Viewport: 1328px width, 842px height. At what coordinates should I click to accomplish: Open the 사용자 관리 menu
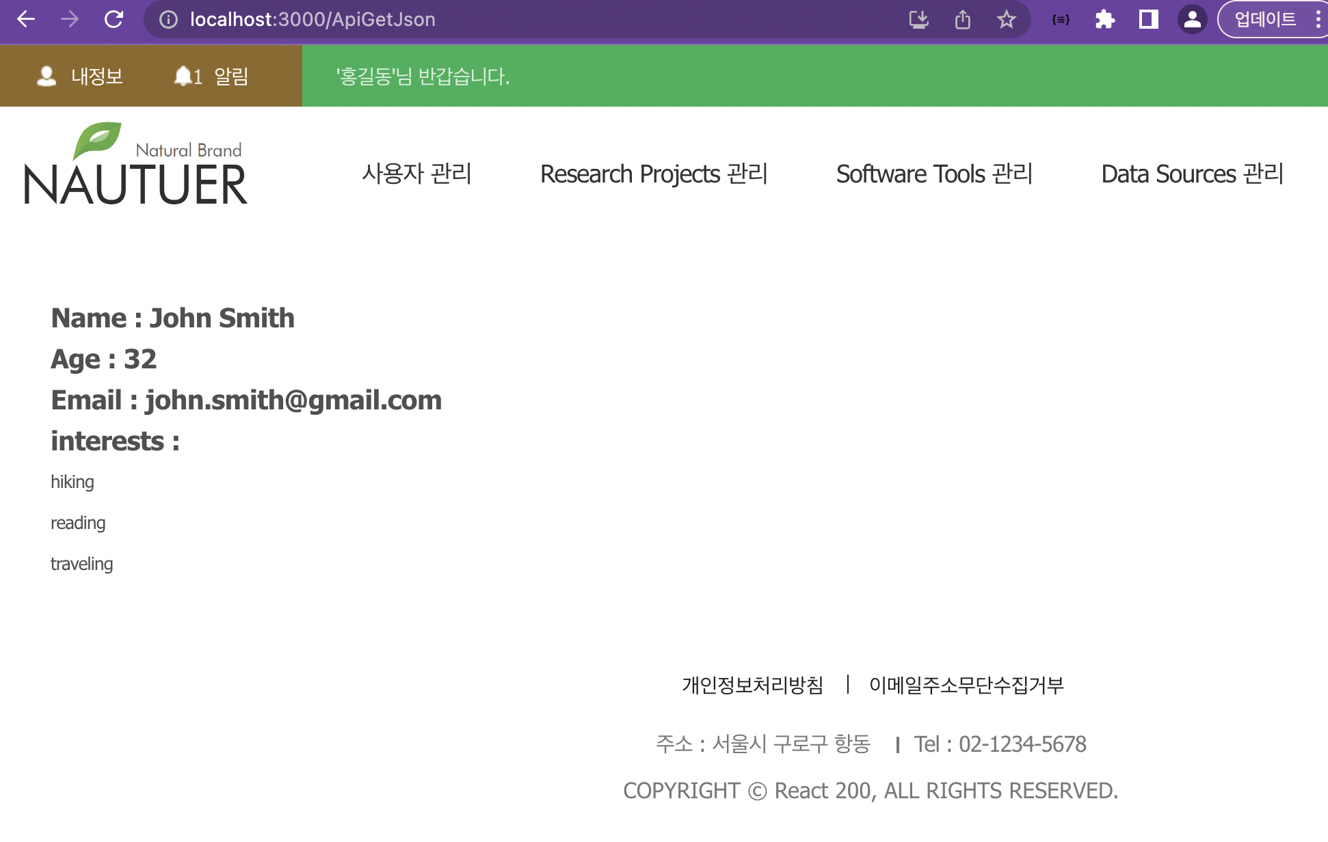(416, 174)
